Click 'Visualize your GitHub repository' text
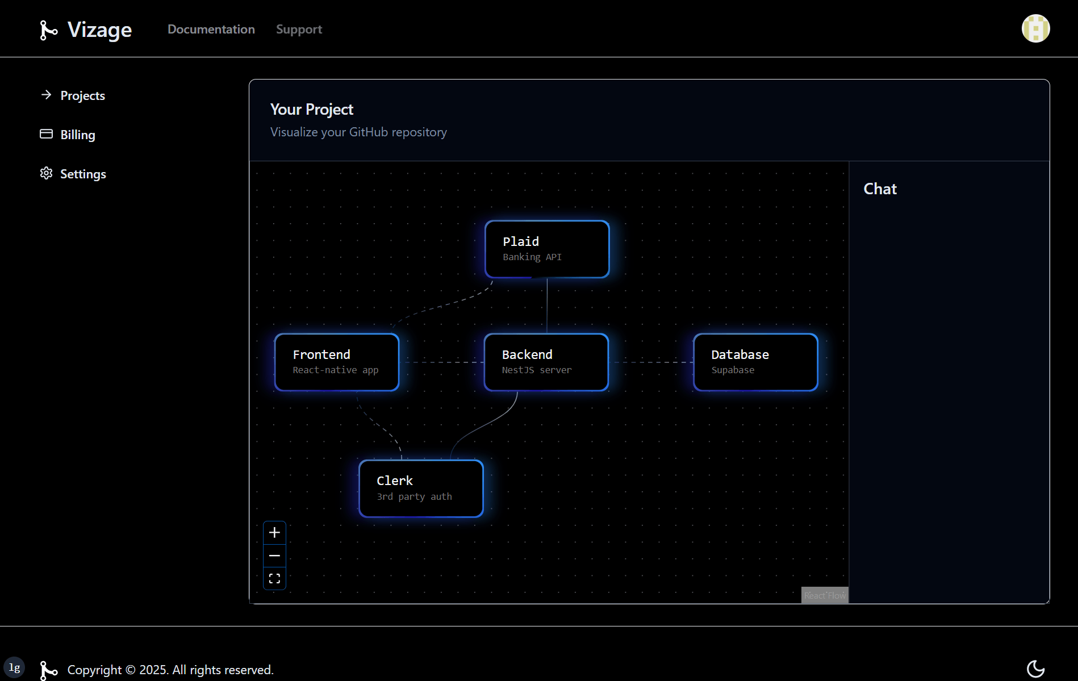Screen dimensions: 1078x681 tap(358, 132)
